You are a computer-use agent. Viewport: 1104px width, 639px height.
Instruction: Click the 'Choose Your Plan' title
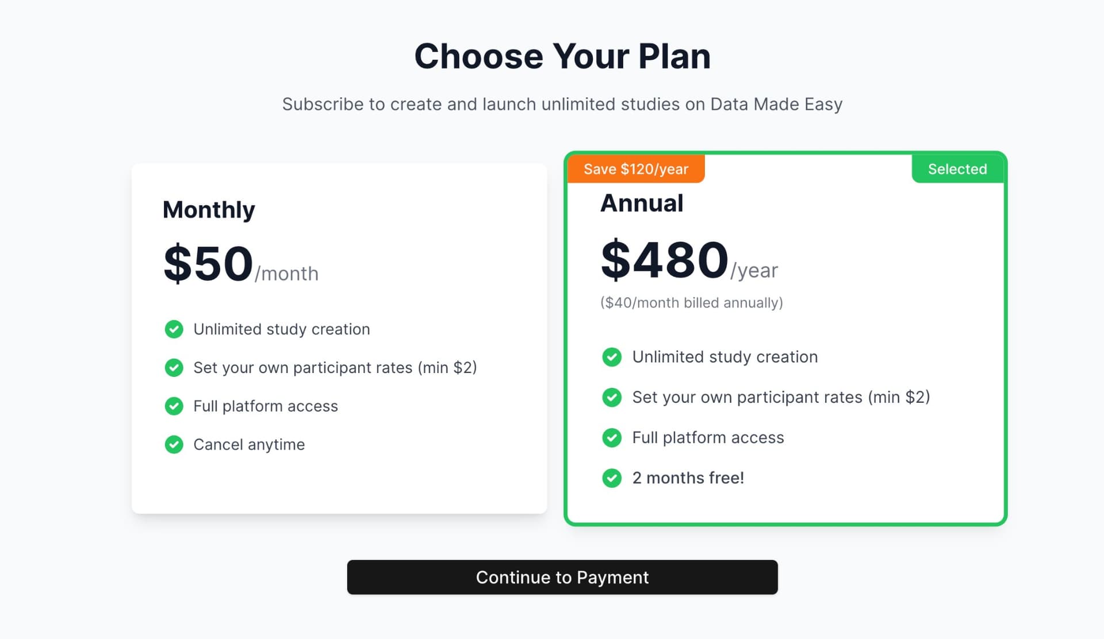click(x=562, y=55)
